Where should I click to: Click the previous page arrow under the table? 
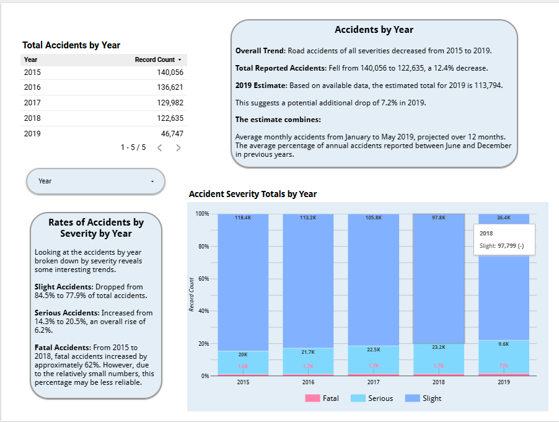[x=160, y=147]
